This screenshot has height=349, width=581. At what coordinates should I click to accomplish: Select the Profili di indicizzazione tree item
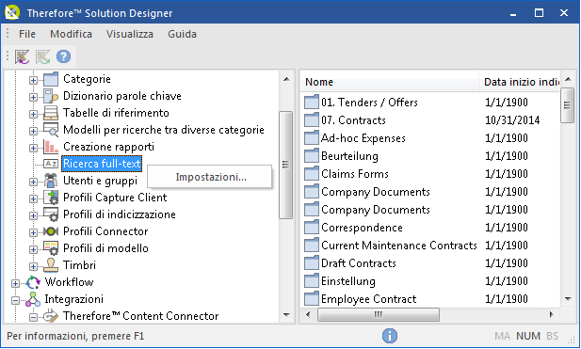pyautogui.click(x=120, y=214)
